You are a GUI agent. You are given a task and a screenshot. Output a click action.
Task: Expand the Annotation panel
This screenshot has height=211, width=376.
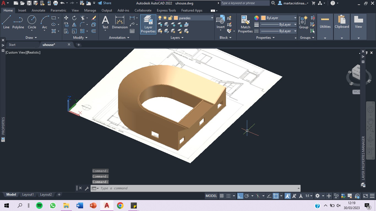click(x=119, y=38)
